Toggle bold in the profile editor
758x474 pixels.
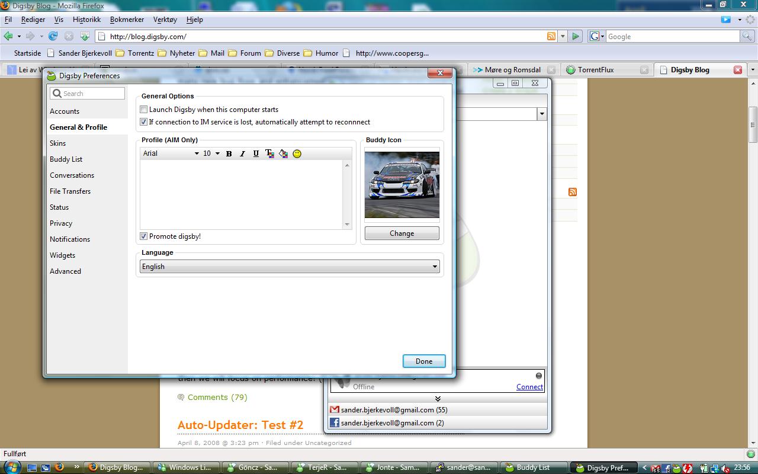pyautogui.click(x=229, y=153)
